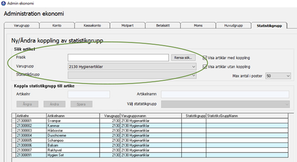Click the Admin ekonomi app icon

4,3
